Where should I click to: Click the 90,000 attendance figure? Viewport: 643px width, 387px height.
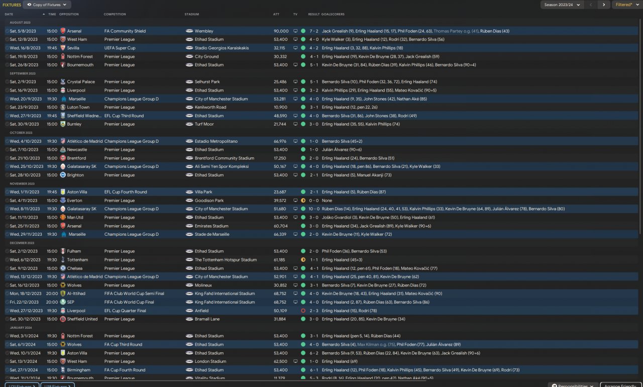(281, 31)
